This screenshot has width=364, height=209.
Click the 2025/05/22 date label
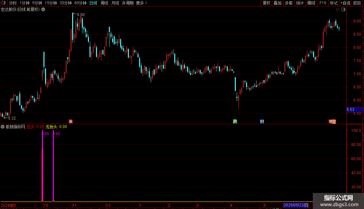pyautogui.click(x=296, y=205)
